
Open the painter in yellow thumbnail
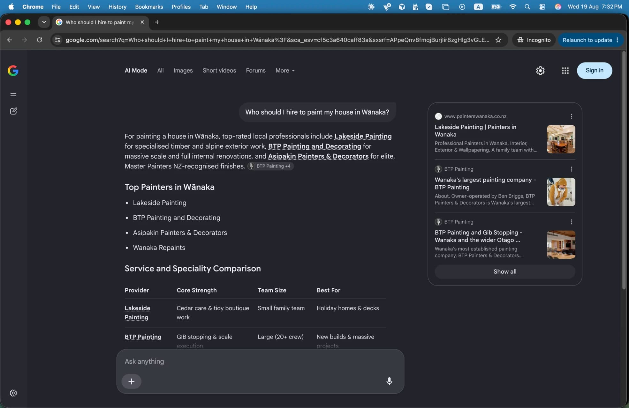(561, 192)
